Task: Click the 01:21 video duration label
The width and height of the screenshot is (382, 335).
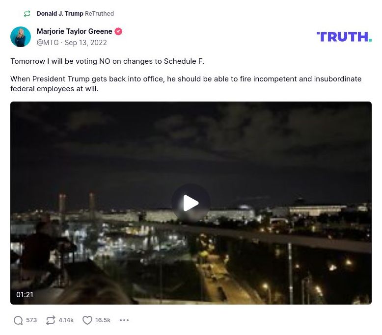Action: (25, 295)
